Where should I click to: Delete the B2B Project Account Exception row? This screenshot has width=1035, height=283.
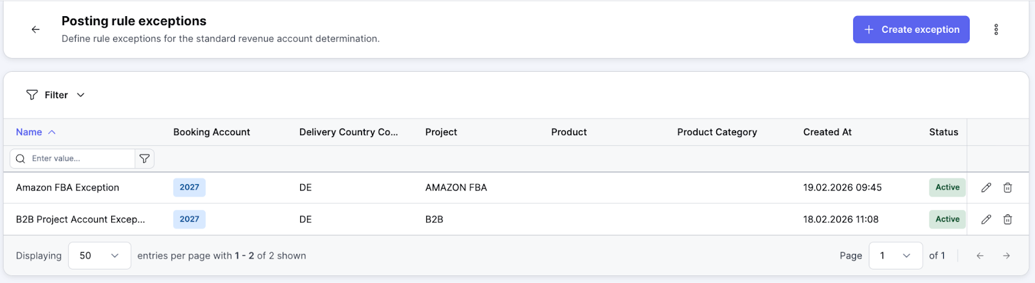1007,220
